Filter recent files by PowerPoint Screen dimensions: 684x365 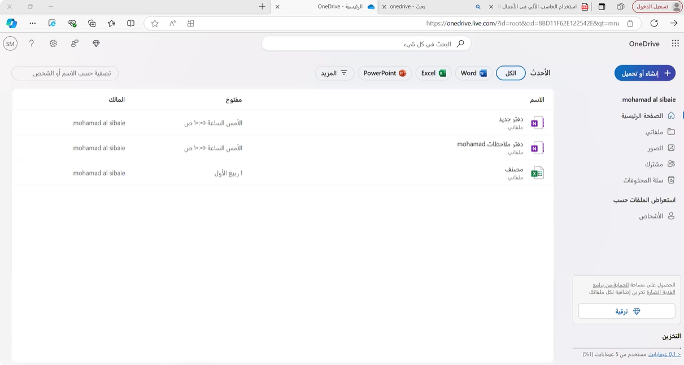click(x=385, y=73)
